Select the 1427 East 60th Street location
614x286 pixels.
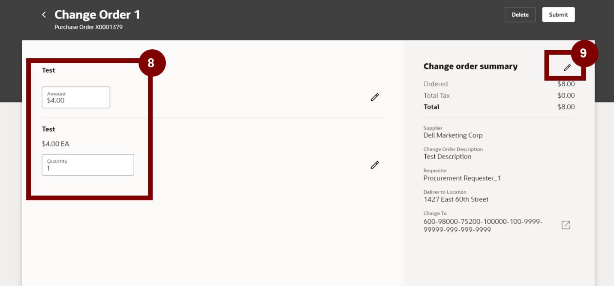tap(456, 199)
